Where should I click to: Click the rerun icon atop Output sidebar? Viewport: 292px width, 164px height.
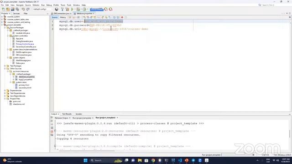coord(52,118)
